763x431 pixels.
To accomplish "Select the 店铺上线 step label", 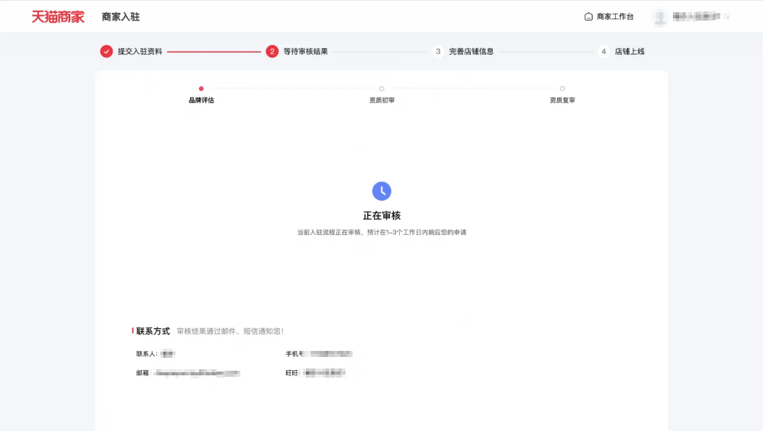I will point(629,51).
